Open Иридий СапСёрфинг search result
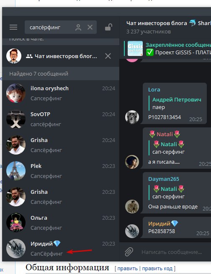Image resolution: width=211 pixels, height=274 pixels. point(61,249)
